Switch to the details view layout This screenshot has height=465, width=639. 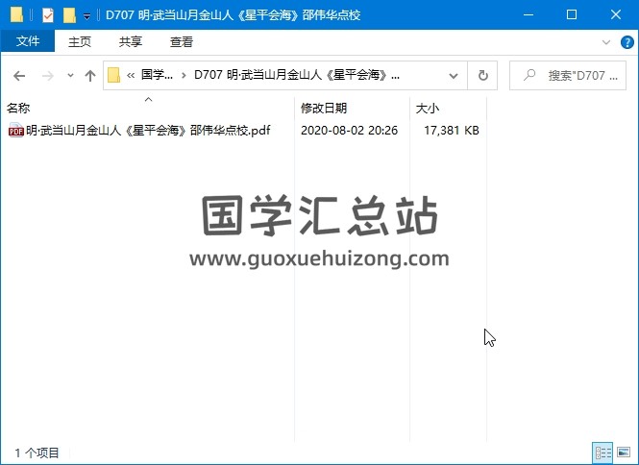[603, 452]
